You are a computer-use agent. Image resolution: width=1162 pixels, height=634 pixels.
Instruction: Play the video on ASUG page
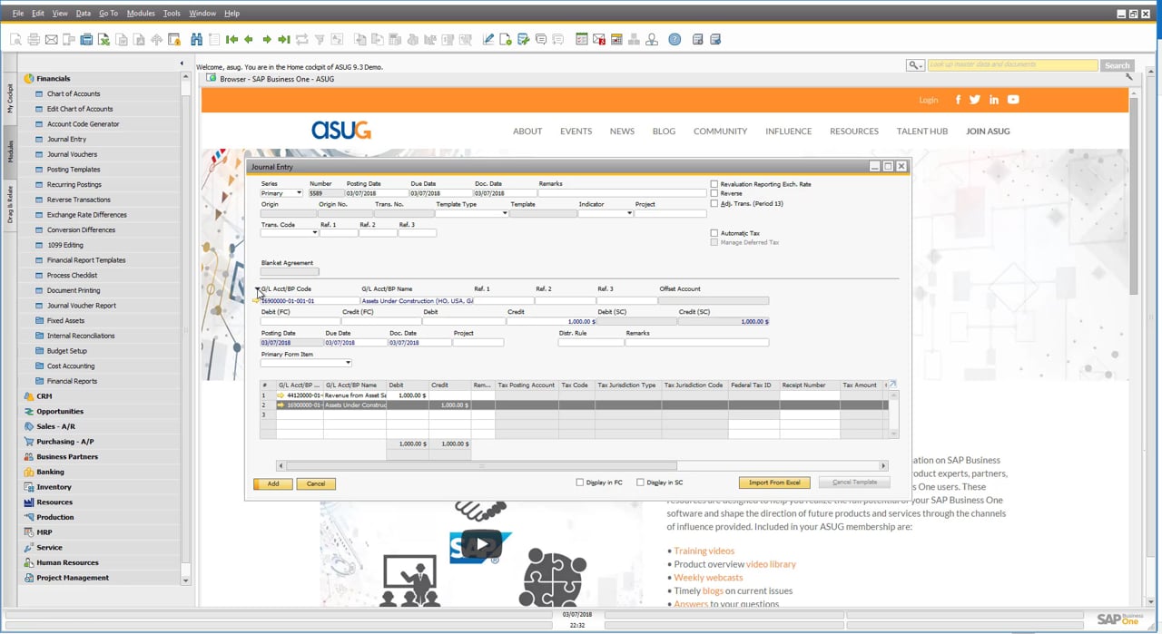[x=481, y=545]
